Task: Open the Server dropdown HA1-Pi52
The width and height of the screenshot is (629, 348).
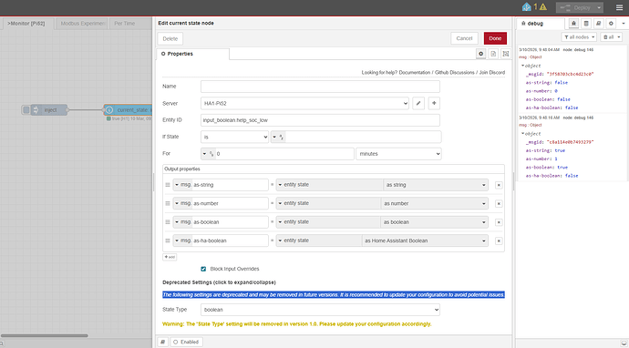Action: click(x=304, y=104)
